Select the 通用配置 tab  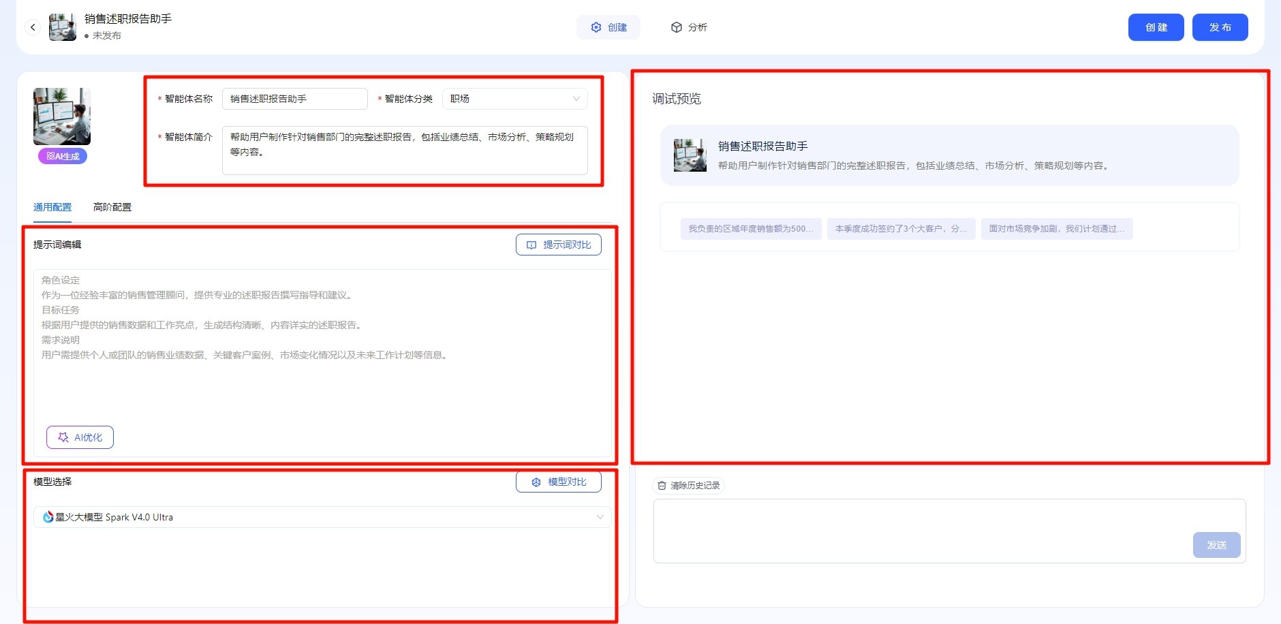tap(52, 206)
